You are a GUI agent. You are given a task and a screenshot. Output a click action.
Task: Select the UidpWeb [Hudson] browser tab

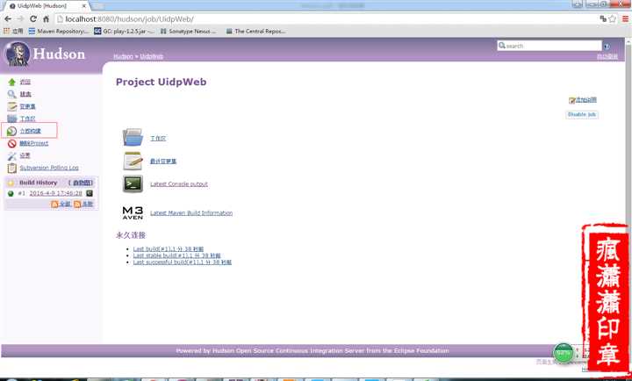45,6
